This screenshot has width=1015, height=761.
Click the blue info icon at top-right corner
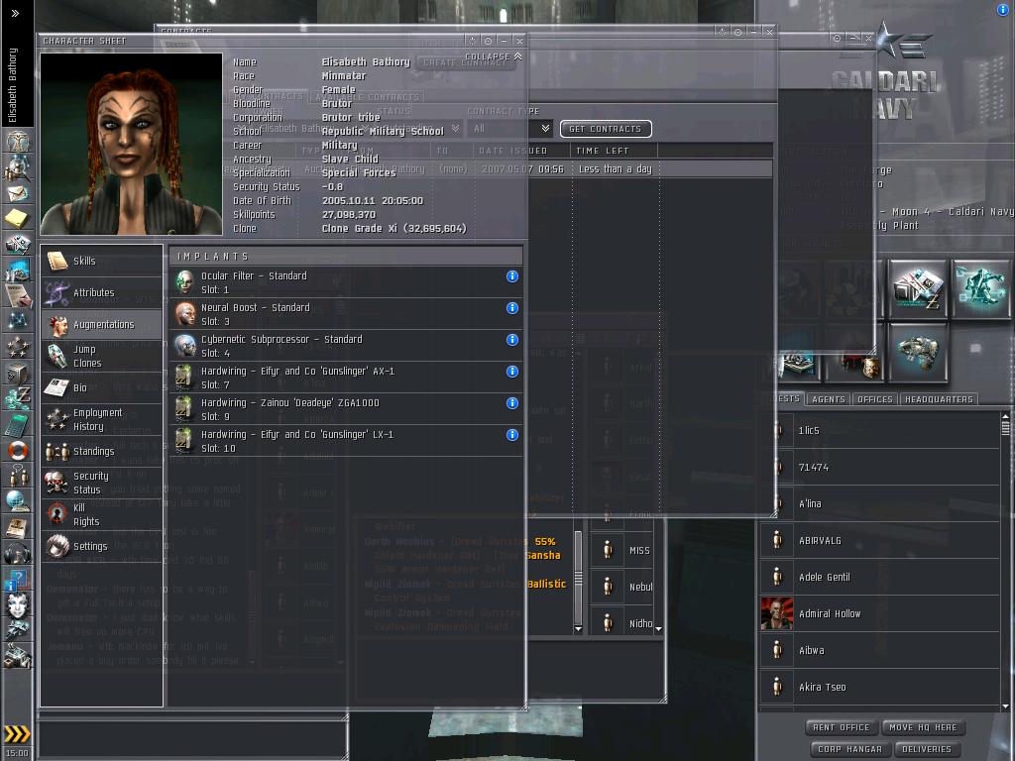pyautogui.click(x=1003, y=10)
